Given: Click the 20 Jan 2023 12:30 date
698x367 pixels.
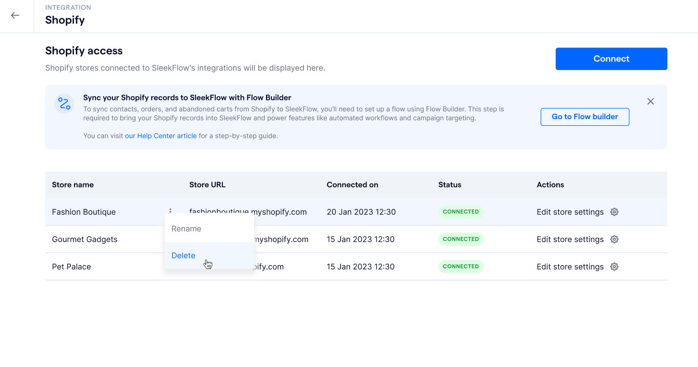Looking at the screenshot, I should pyautogui.click(x=361, y=212).
